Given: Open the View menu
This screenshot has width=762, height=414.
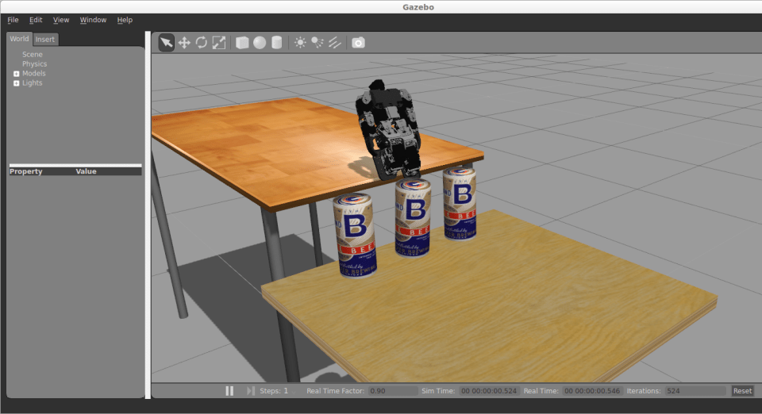Looking at the screenshot, I should 61,20.
